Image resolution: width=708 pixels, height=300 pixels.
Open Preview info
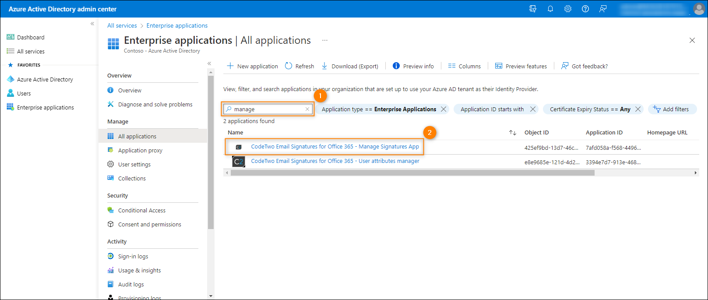pyautogui.click(x=413, y=66)
